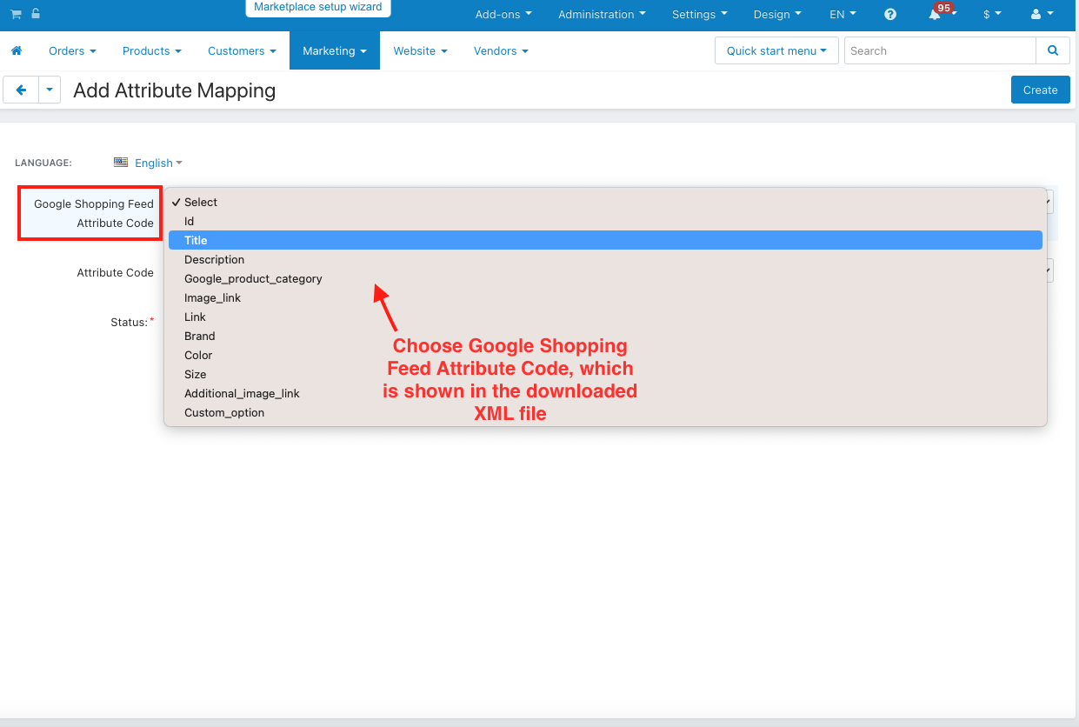Open the help question mark icon

coord(890,14)
